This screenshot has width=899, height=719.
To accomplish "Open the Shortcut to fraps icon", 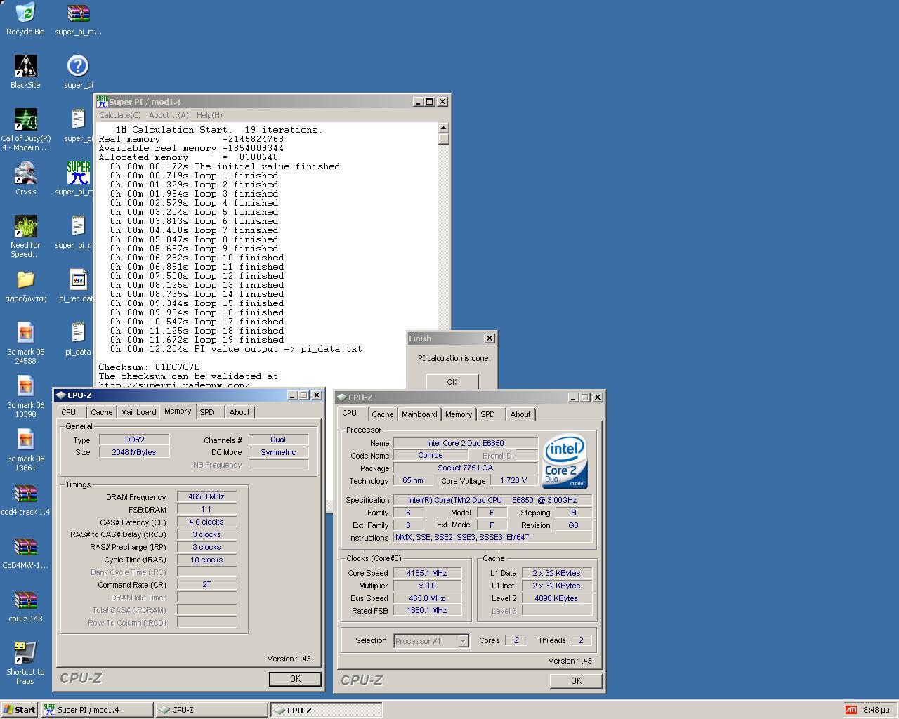I will pyautogui.click(x=25, y=653).
